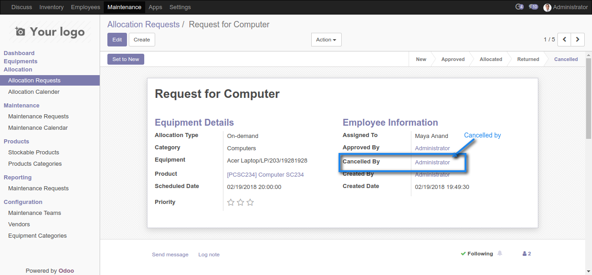Toggle the Following checkmark button
592x275 pixels.
click(x=476, y=254)
